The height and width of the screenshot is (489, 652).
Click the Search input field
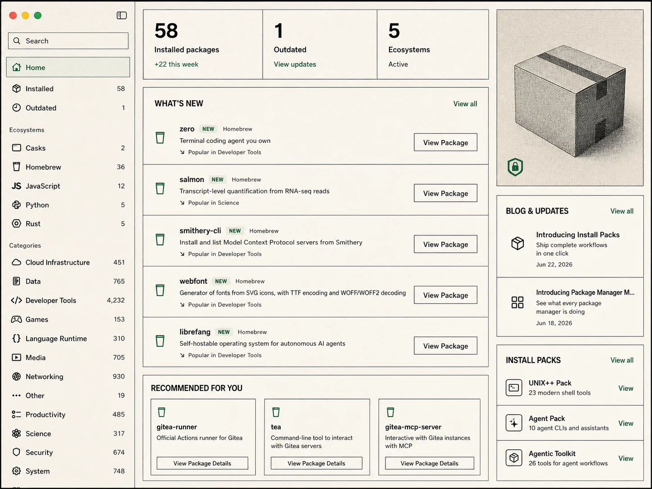(68, 41)
